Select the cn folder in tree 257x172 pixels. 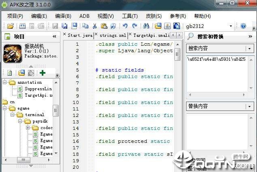point(12,102)
